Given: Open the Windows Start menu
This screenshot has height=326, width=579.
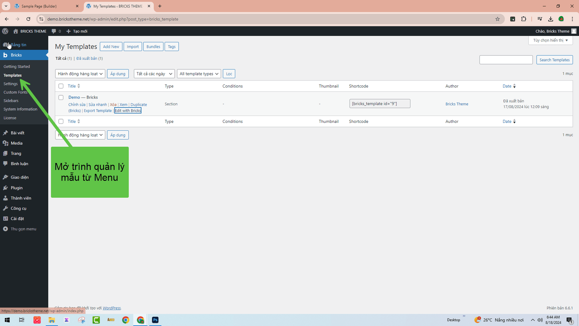Looking at the screenshot, I should 7,320.
